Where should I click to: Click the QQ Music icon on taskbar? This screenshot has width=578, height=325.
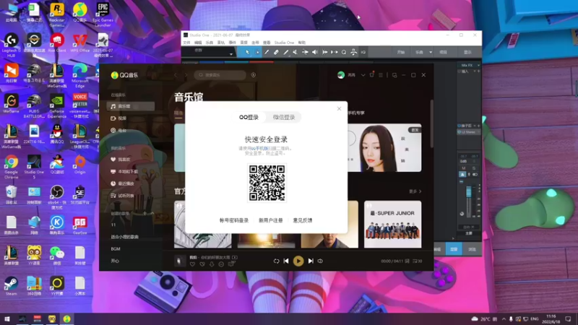point(66,318)
